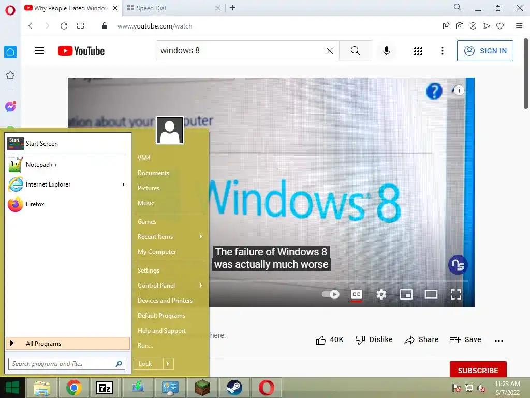Image resolution: width=530 pixels, height=398 pixels.
Task: Expand Internet Explorer jump list arrow
Action: (123, 184)
